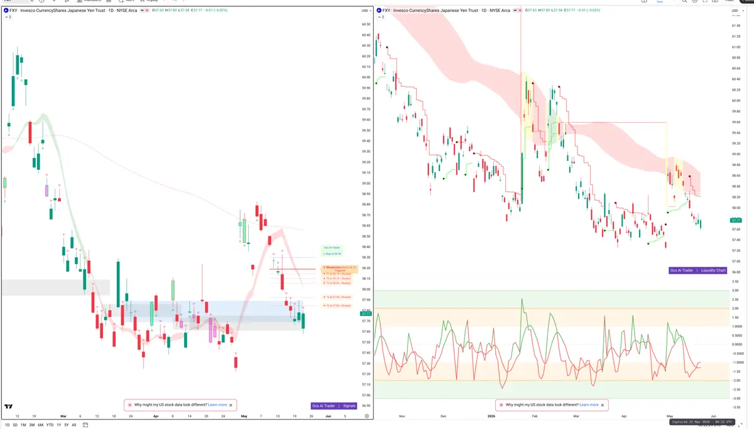The width and height of the screenshot is (754, 429).
Task: Click the Ocs Ai Trader Signals badge
Action: 334,406
